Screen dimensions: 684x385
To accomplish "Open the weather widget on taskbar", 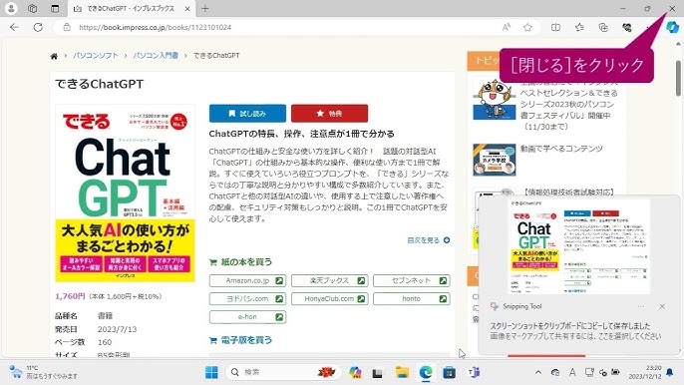I will click(44, 372).
